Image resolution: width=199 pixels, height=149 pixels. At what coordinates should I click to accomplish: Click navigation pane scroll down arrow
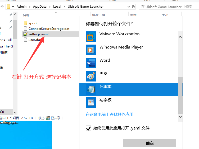point(15,113)
